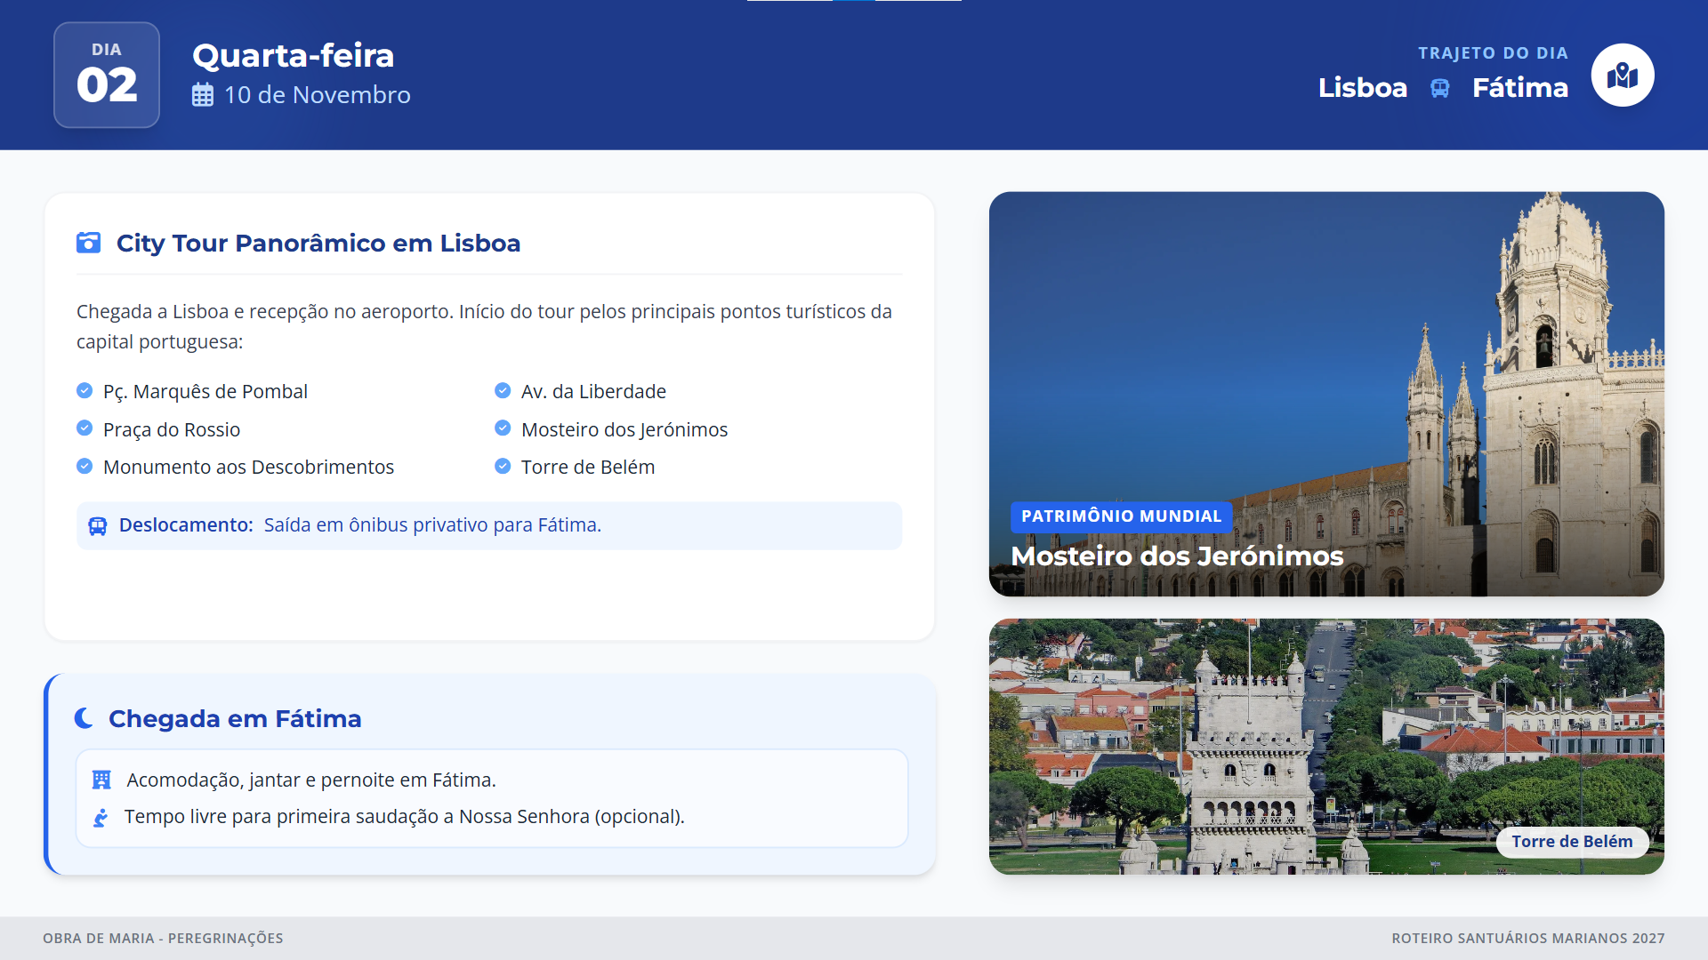Click the praying person icon beside Tempo livre

tap(101, 817)
